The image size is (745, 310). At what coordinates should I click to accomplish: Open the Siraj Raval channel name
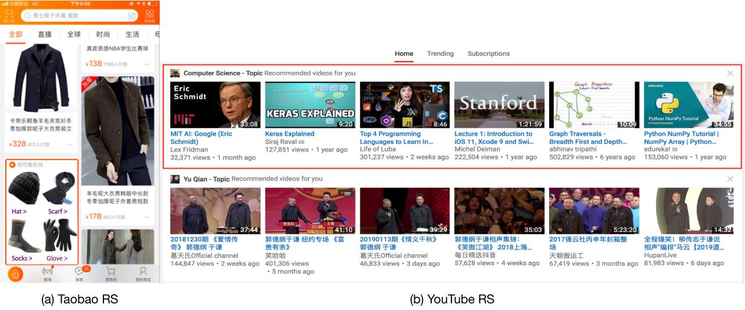pyautogui.click(x=281, y=142)
